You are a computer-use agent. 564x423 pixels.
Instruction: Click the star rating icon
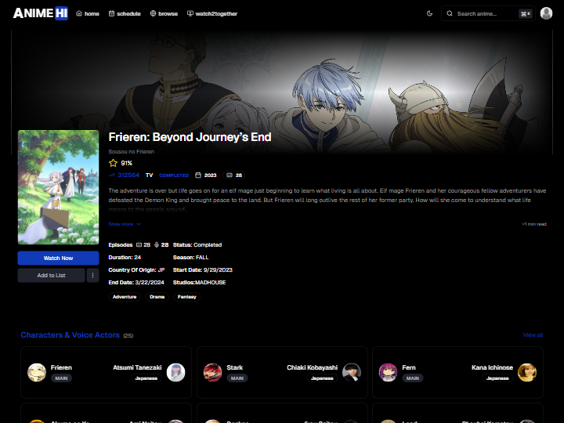click(x=113, y=163)
